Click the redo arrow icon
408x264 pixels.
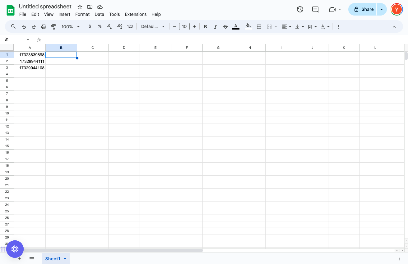[x=34, y=27]
